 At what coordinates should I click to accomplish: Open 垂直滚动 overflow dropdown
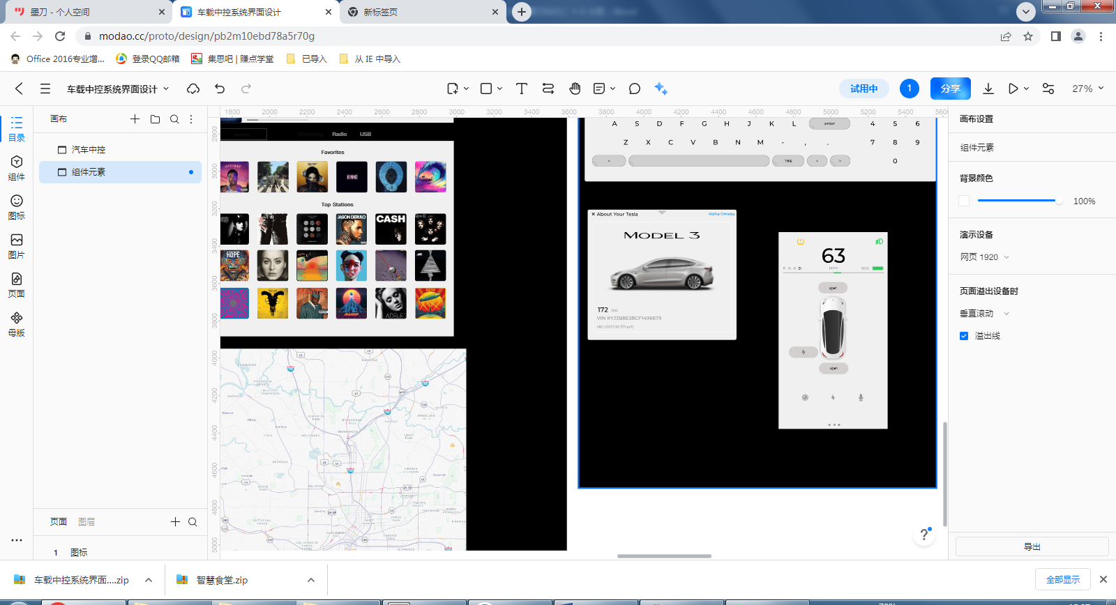coord(984,314)
